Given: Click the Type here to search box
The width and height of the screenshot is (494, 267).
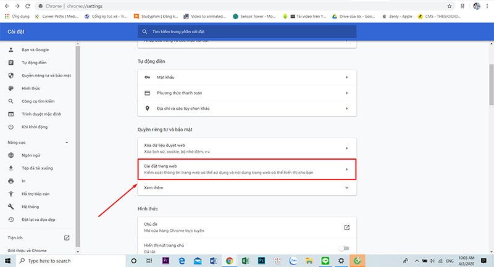Looking at the screenshot, I should [70, 261].
